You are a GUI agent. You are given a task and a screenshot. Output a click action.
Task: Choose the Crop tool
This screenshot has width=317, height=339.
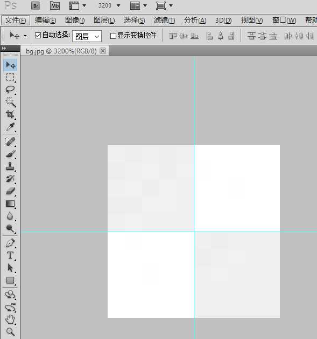pyautogui.click(x=10, y=114)
